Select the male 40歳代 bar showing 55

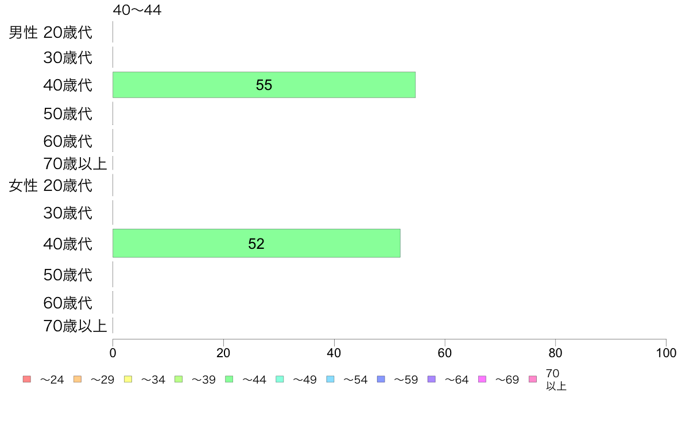point(264,85)
